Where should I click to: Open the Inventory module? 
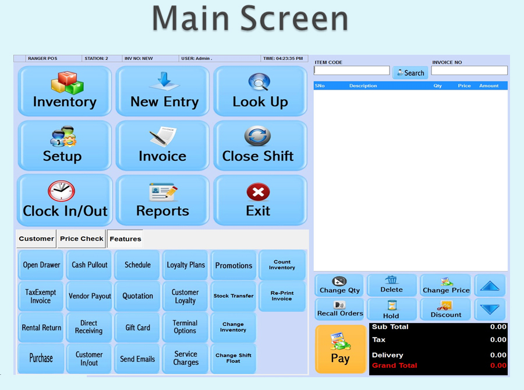coord(65,91)
